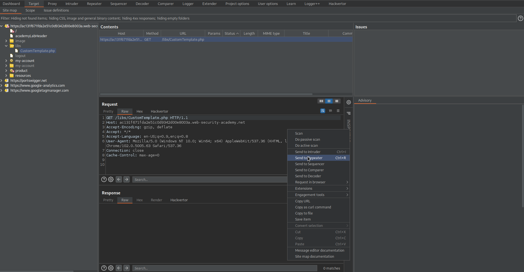The width and height of the screenshot is (524, 272).
Task: Select the CustomTemplate.php contents row
Action: point(226,39)
